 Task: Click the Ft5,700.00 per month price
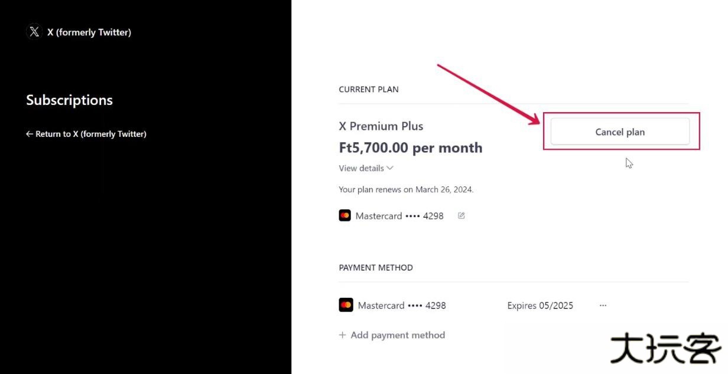click(411, 148)
